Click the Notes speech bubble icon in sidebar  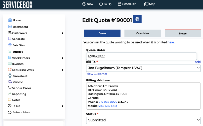[10, 100]
